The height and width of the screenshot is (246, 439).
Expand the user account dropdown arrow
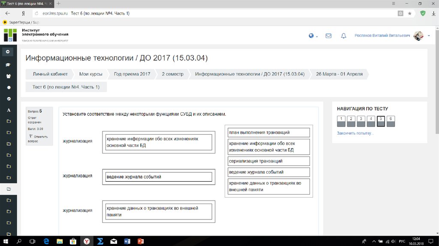(429, 36)
